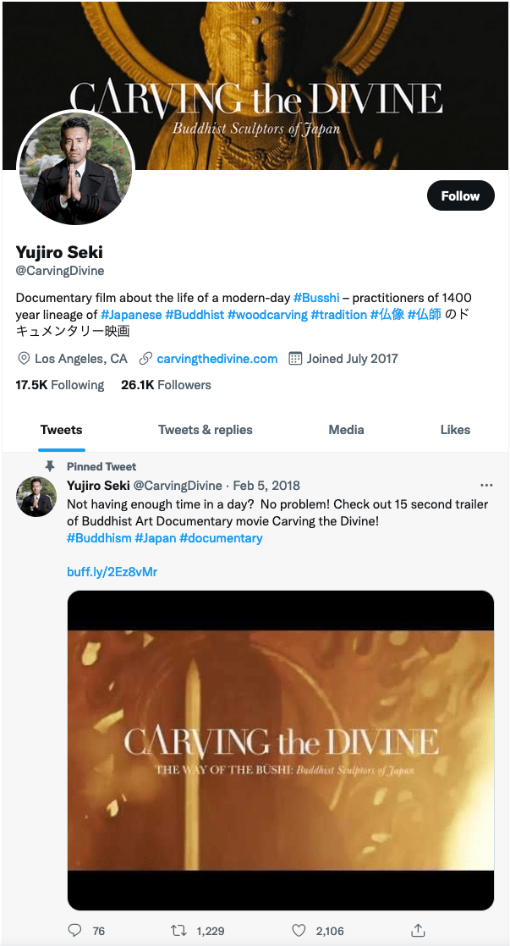Click the share icon below the tweet
510x946 pixels.
[x=417, y=930]
